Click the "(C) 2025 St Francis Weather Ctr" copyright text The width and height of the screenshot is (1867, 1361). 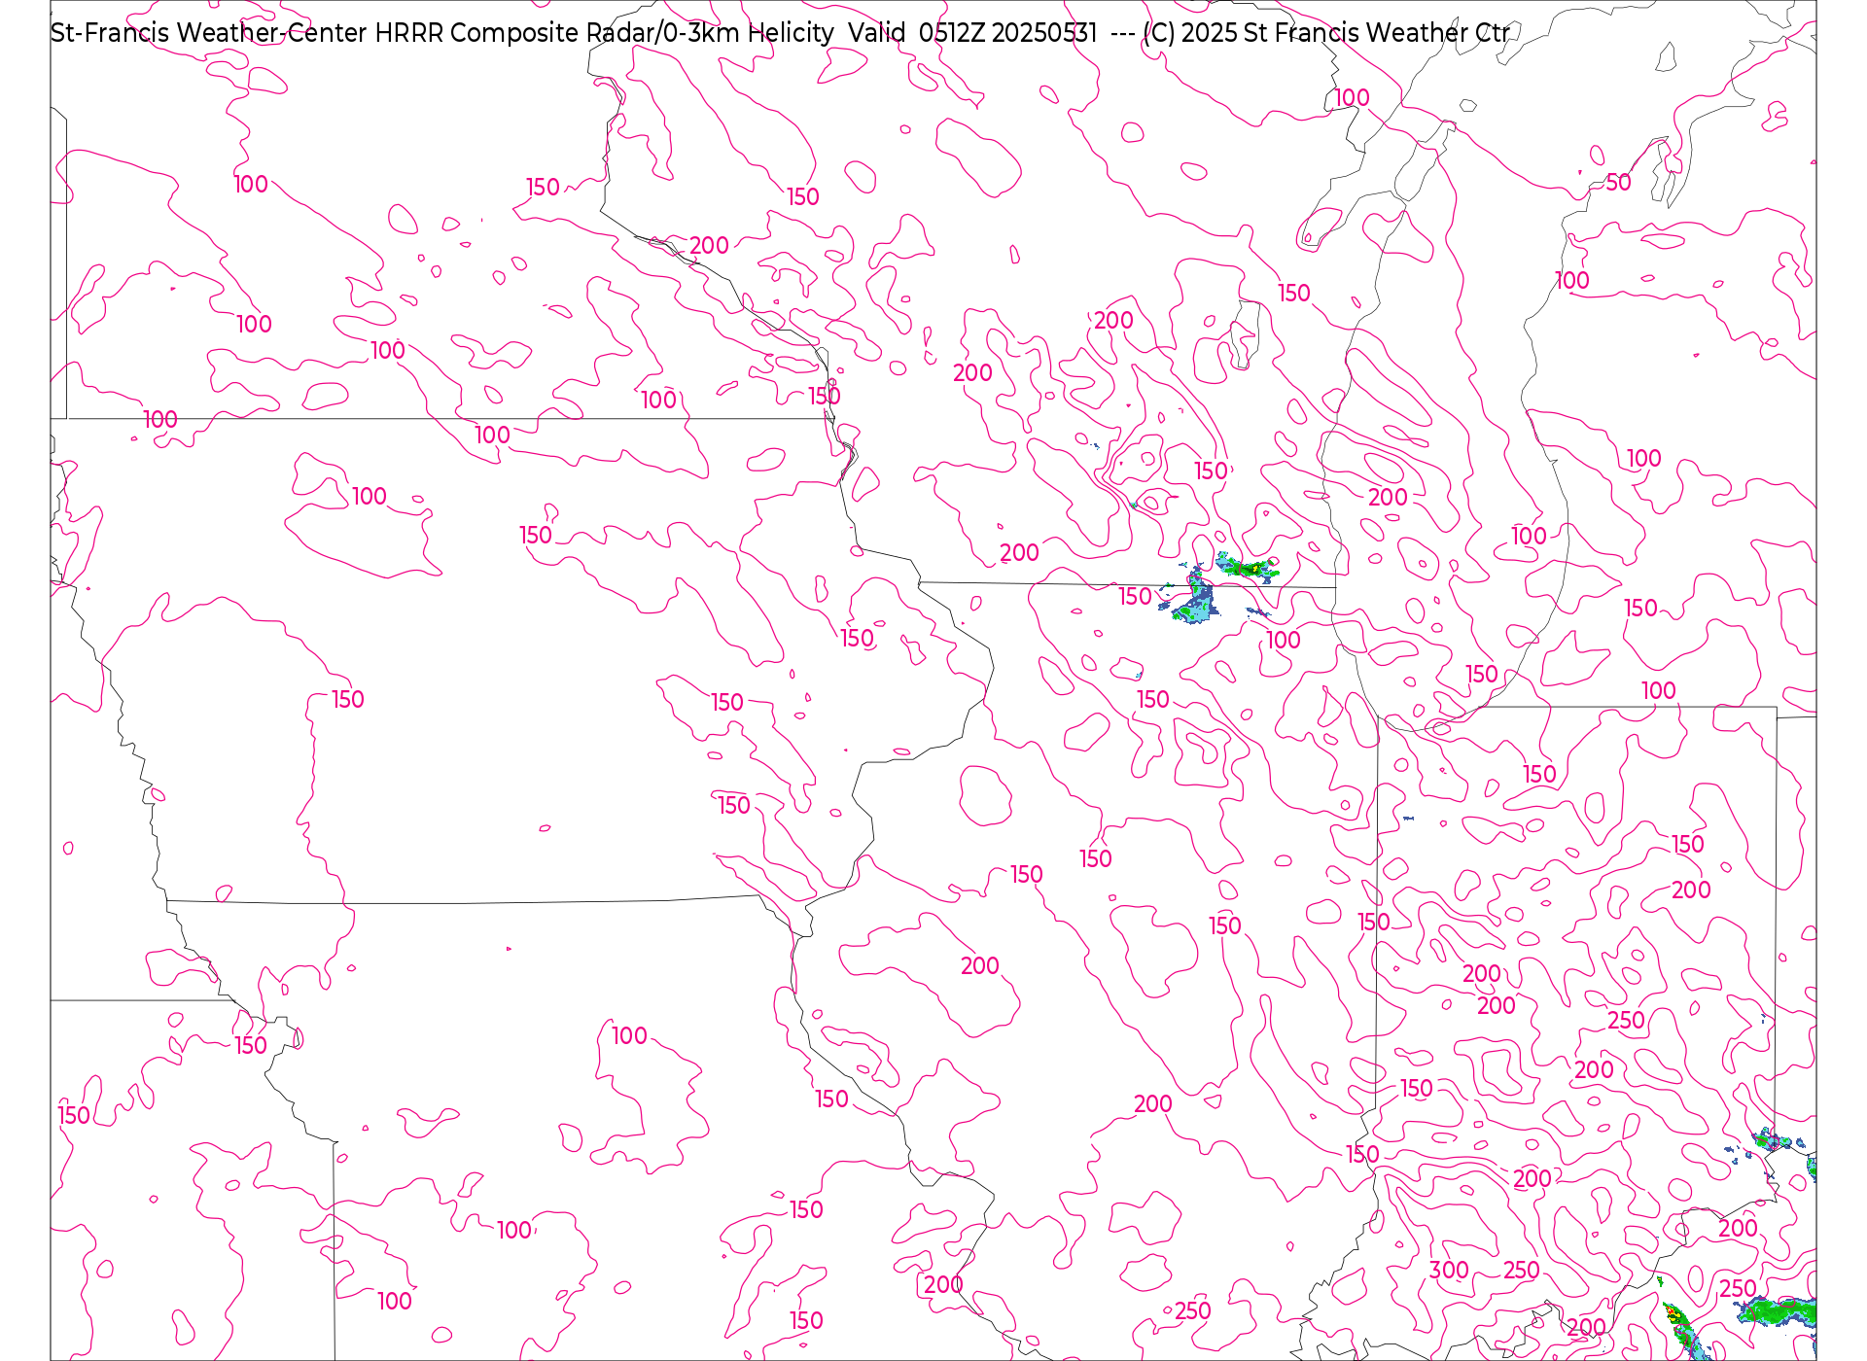click(x=1326, y=33)
